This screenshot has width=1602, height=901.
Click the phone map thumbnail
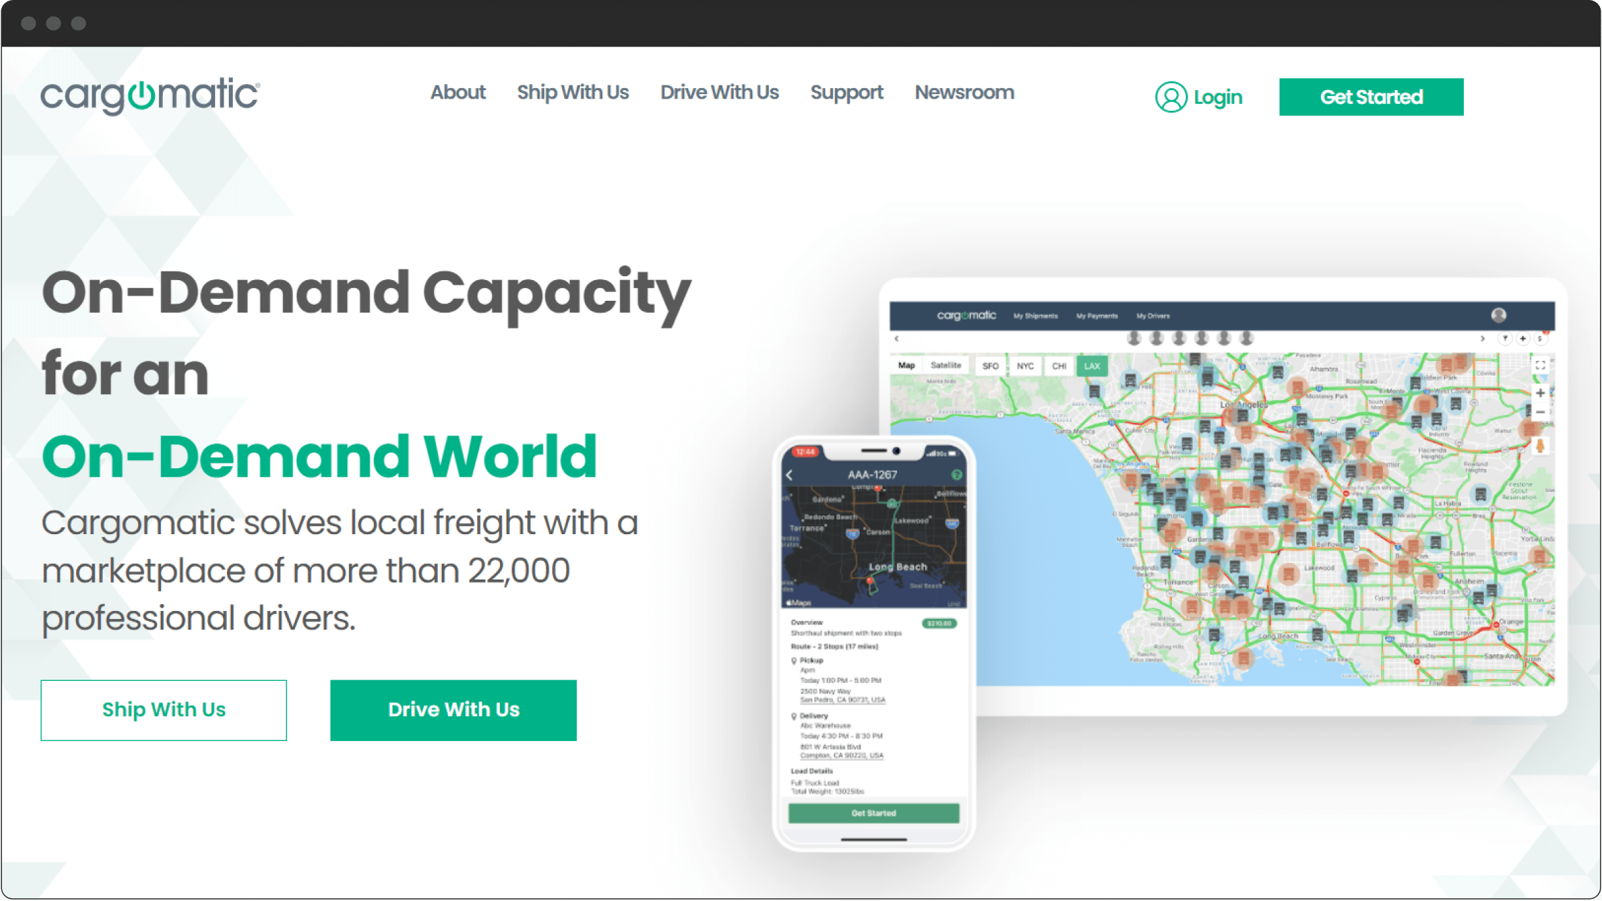pos(873,547)
